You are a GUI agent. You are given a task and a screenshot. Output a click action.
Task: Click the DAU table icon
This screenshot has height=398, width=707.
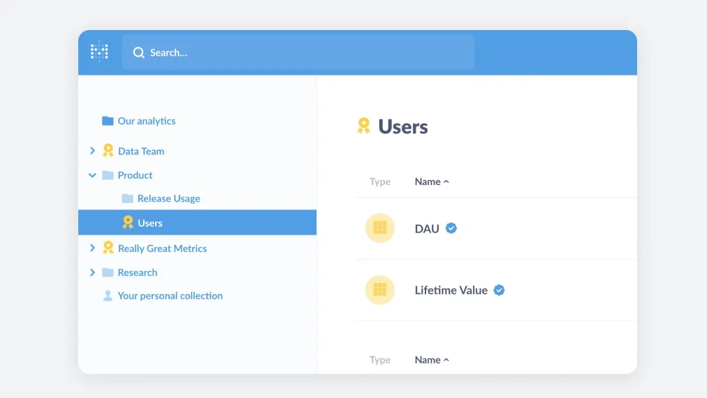coord(380,228)
